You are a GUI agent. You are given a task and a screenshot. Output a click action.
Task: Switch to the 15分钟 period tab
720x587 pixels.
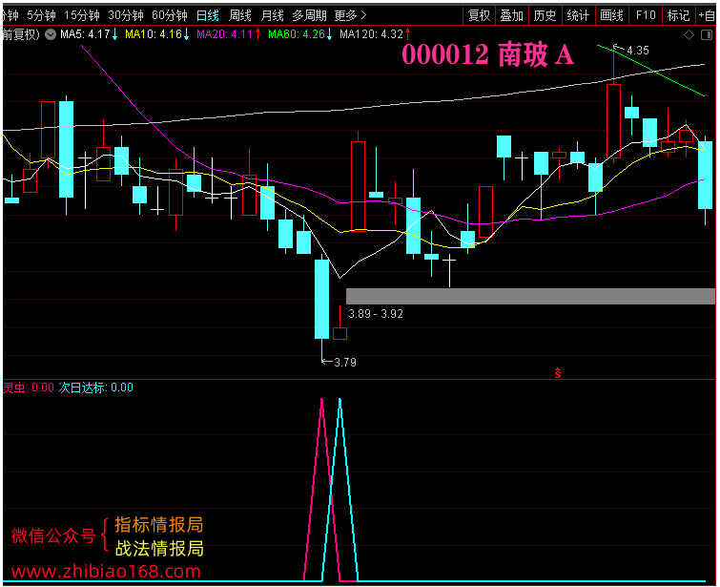coord(82,15)
